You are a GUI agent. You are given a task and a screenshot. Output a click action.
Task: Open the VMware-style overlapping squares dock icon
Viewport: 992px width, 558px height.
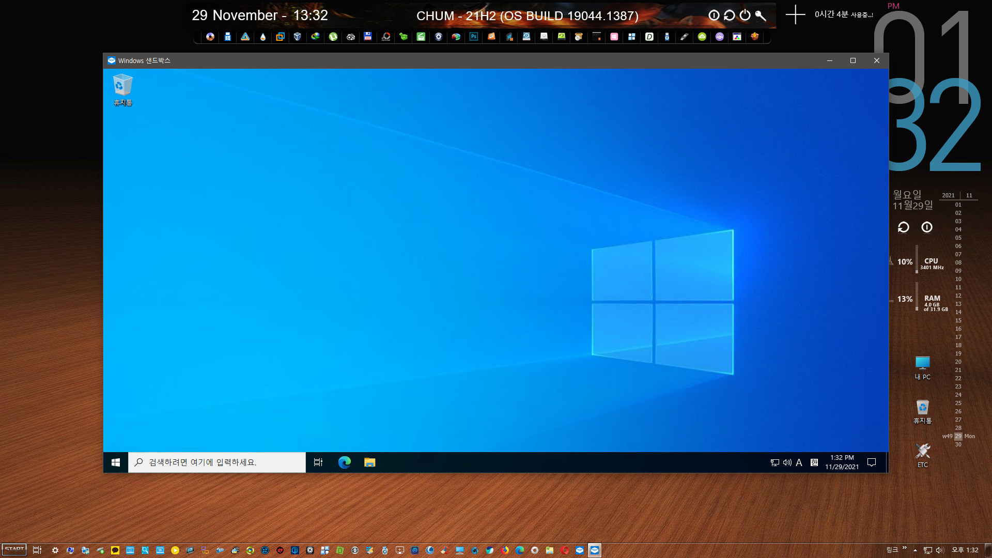(280, 37)
